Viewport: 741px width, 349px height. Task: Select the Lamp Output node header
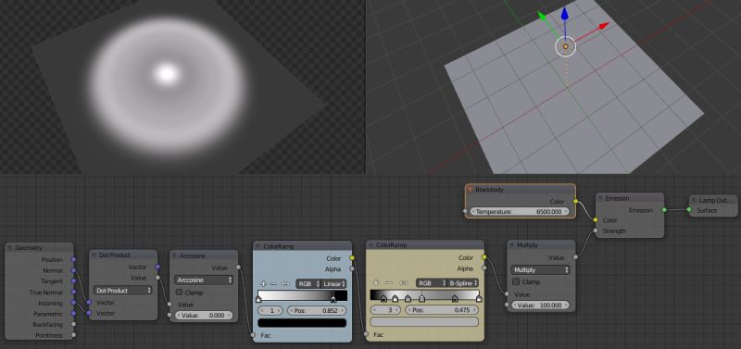713,200
